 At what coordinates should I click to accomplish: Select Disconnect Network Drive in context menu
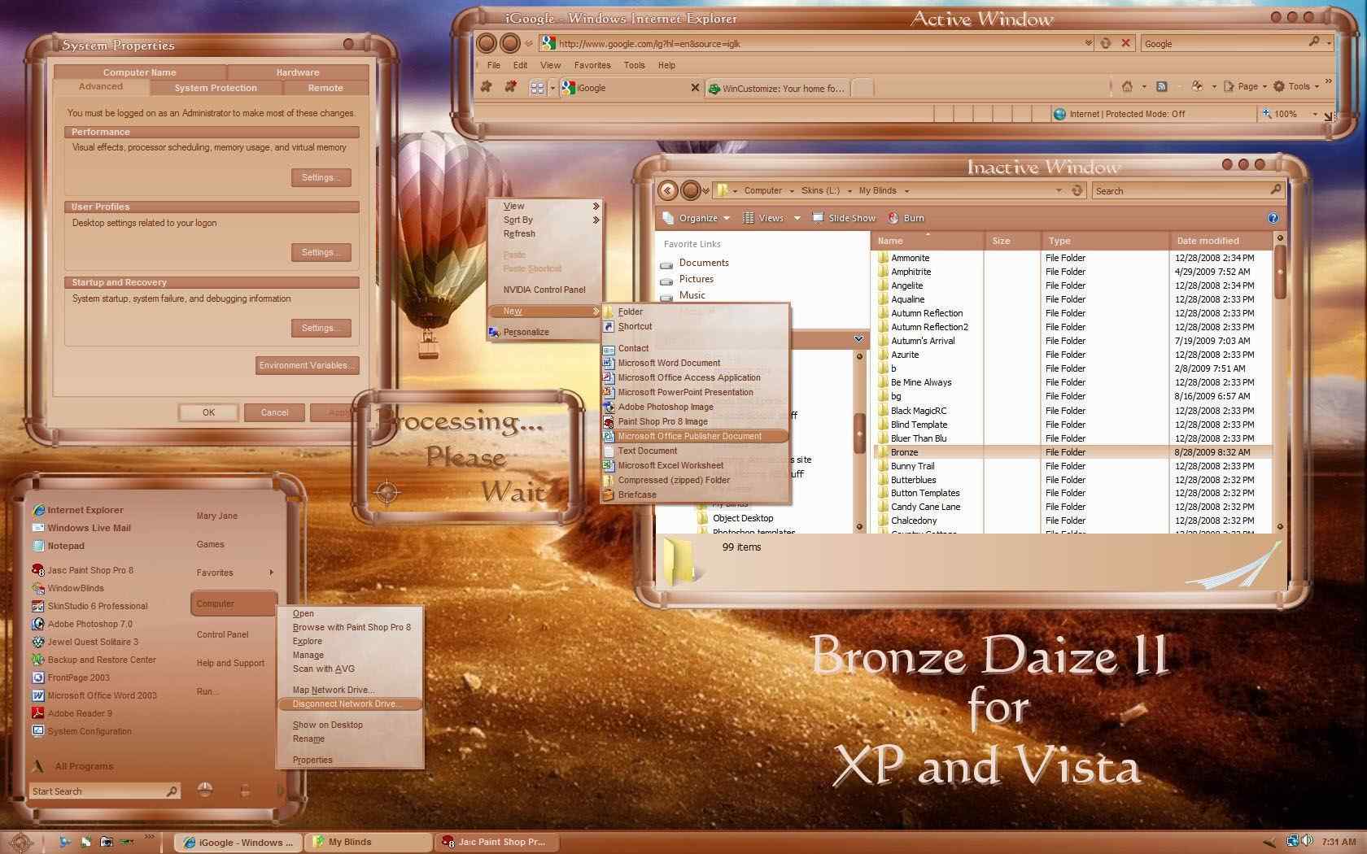[350, 704]
